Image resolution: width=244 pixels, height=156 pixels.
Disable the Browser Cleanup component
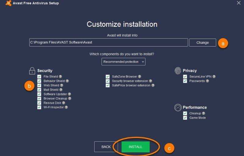tap(39, 99)
